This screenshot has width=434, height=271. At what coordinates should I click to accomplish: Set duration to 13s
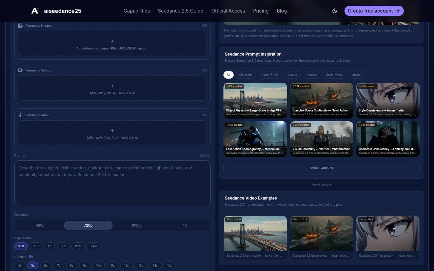click(x=141, y=266)
